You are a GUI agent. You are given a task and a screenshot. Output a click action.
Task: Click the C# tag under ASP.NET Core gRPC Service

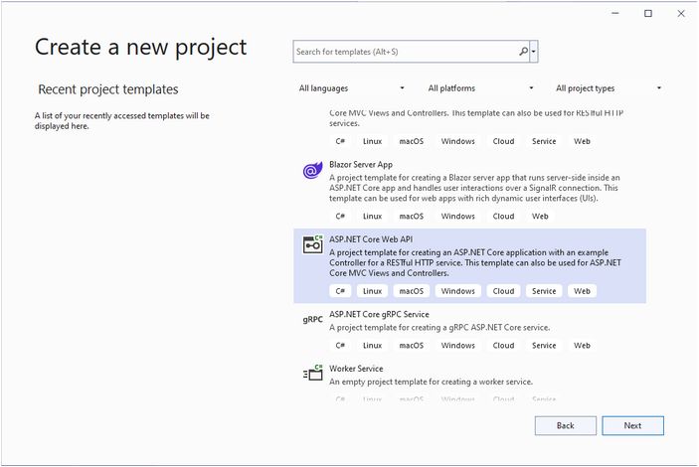[x=341, y=346]
